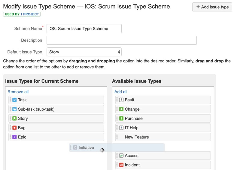This screenshot has height=170, width=234.
Task: Click the Fault exclamation icon
Action: pos(121,100)
